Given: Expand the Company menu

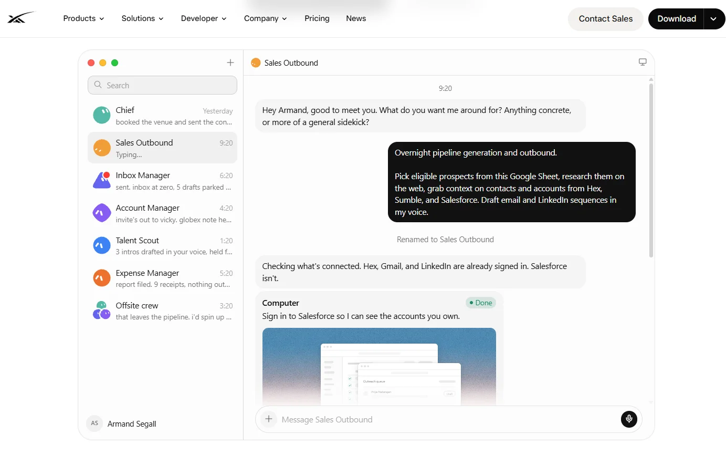Looking at the screenshot, I should 265,18.
